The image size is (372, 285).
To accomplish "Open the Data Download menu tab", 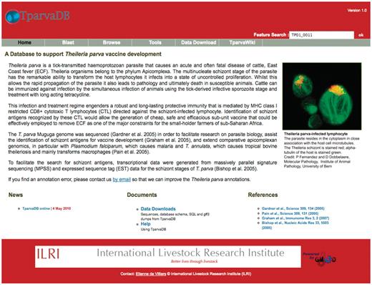I will point(199,42).
